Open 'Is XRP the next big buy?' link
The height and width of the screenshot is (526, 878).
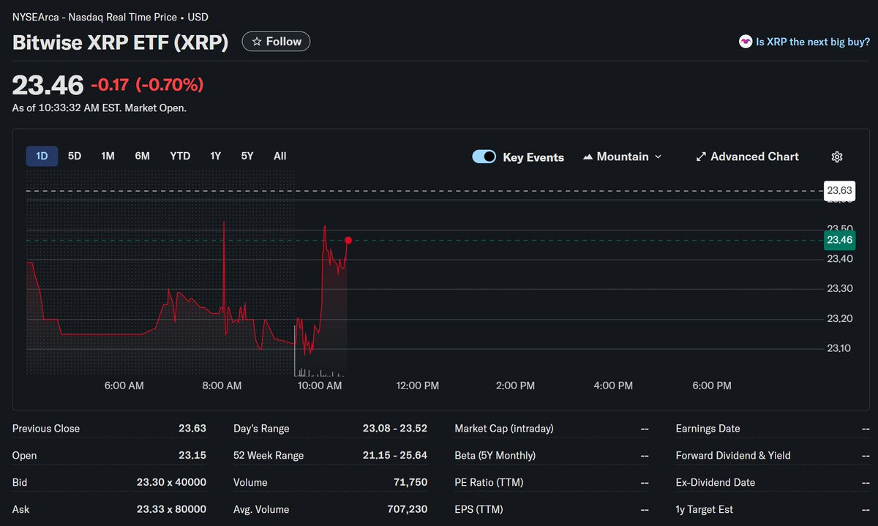point(813,42)
